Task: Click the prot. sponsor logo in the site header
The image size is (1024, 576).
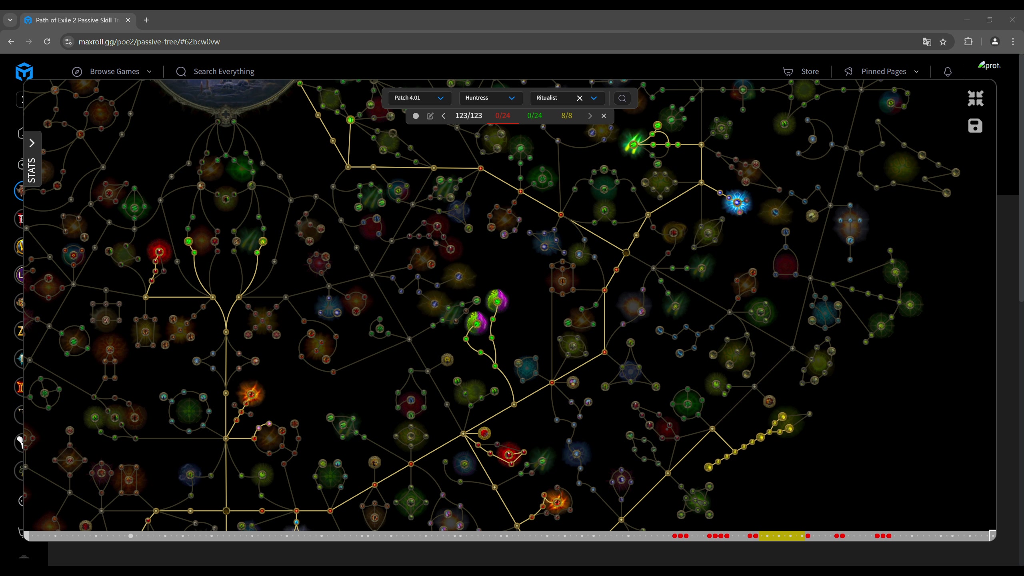Action: (x=989, y=65)
